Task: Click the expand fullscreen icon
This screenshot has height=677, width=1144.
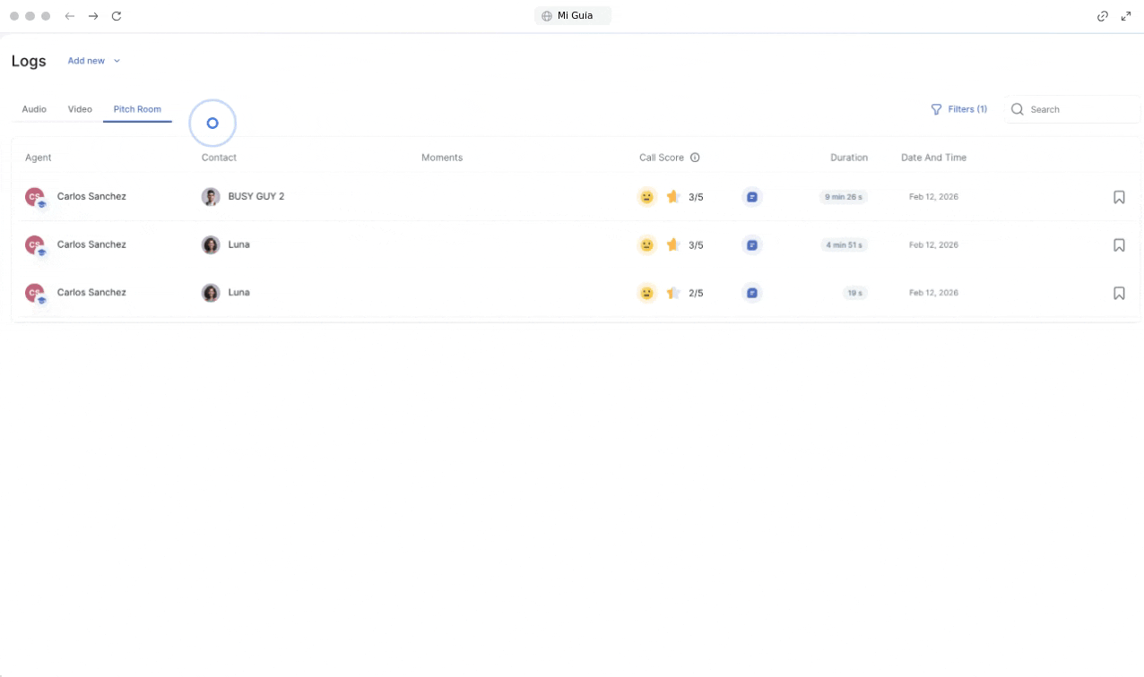Action: (x=1126, y=16)
